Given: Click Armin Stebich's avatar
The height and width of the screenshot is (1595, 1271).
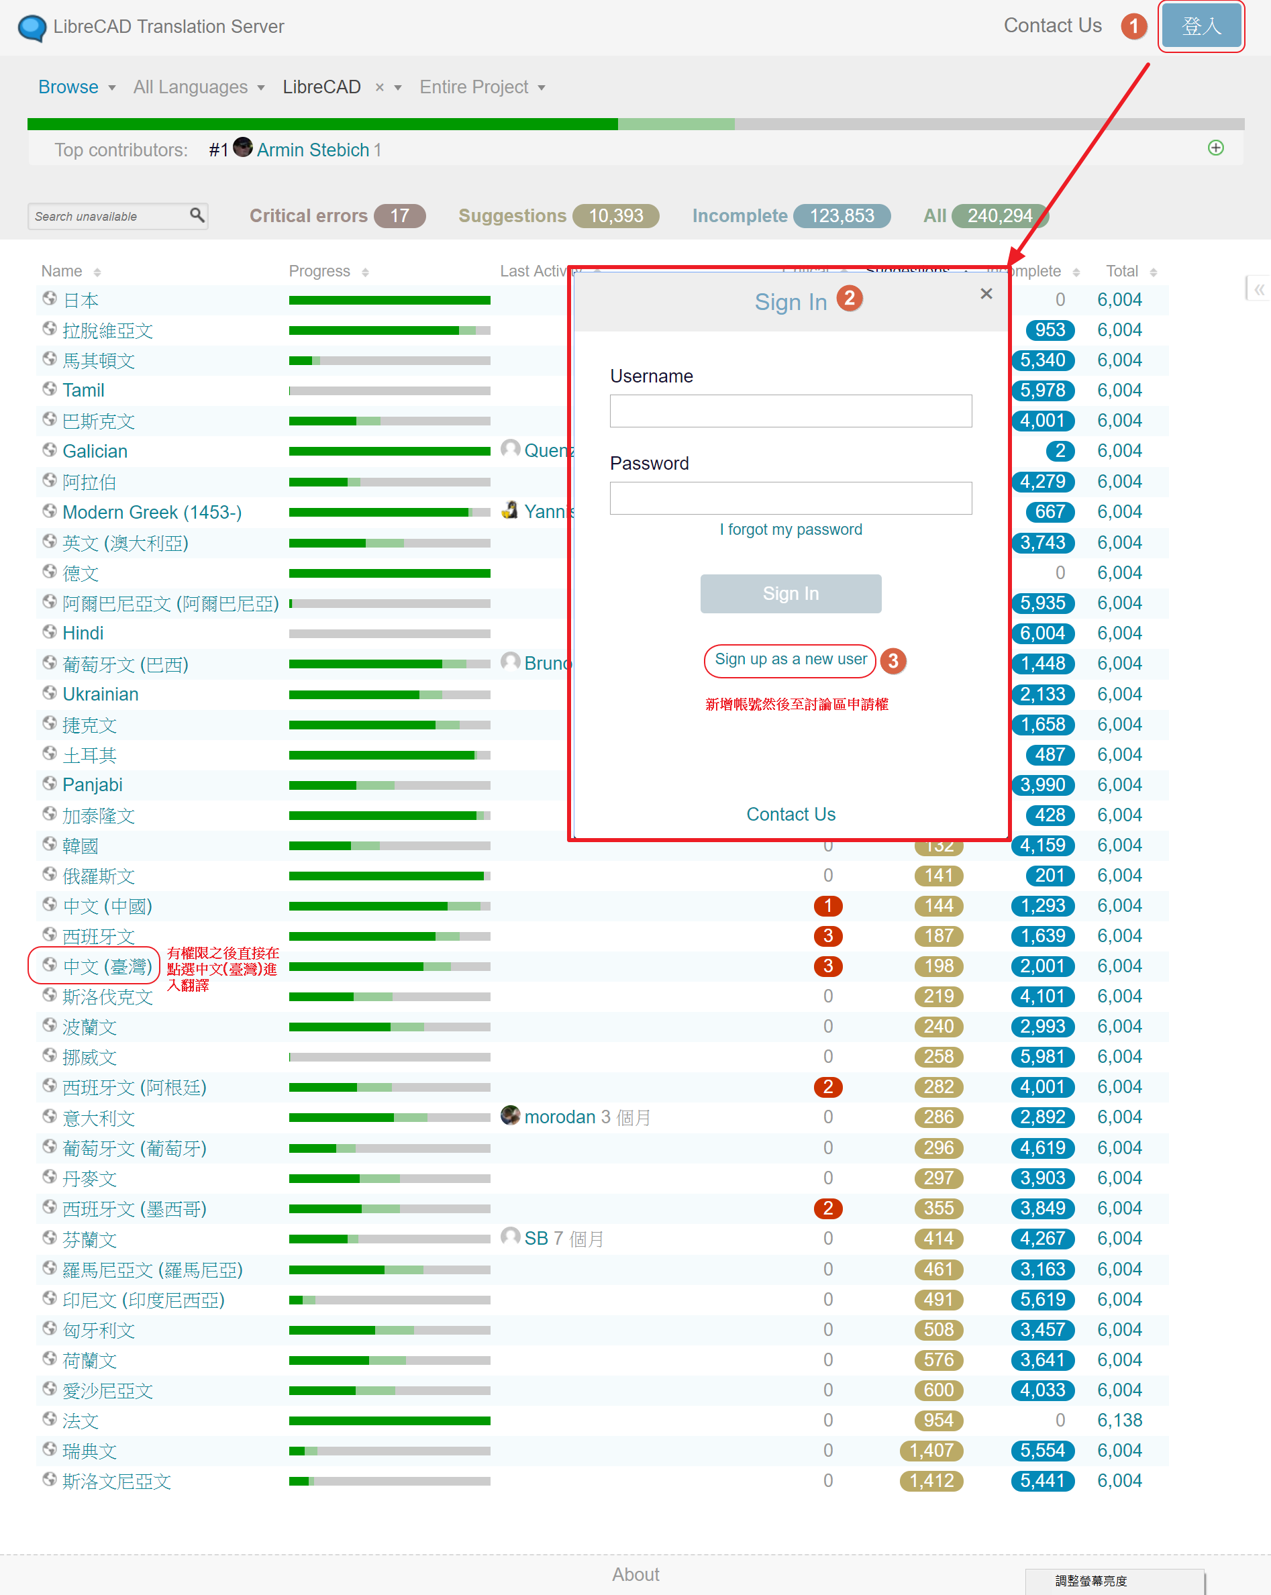Looking at the screenshot, I should point(243,147).
